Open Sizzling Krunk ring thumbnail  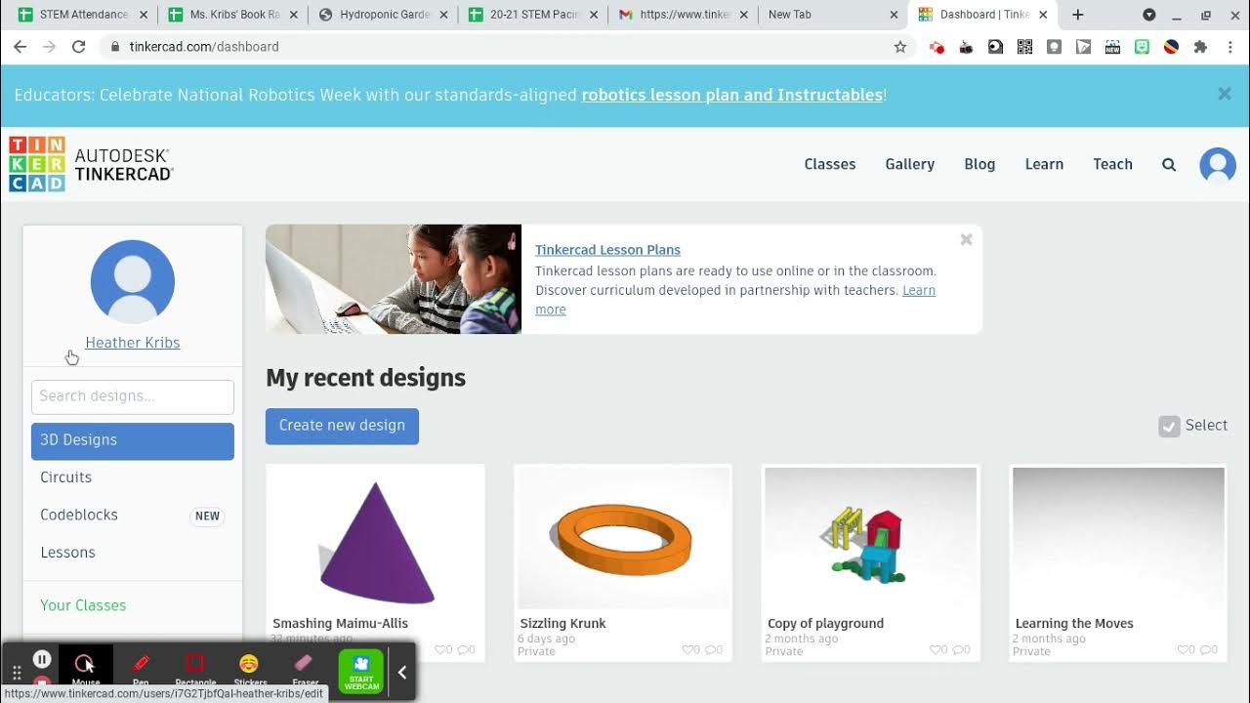click(x=623, y=537)
